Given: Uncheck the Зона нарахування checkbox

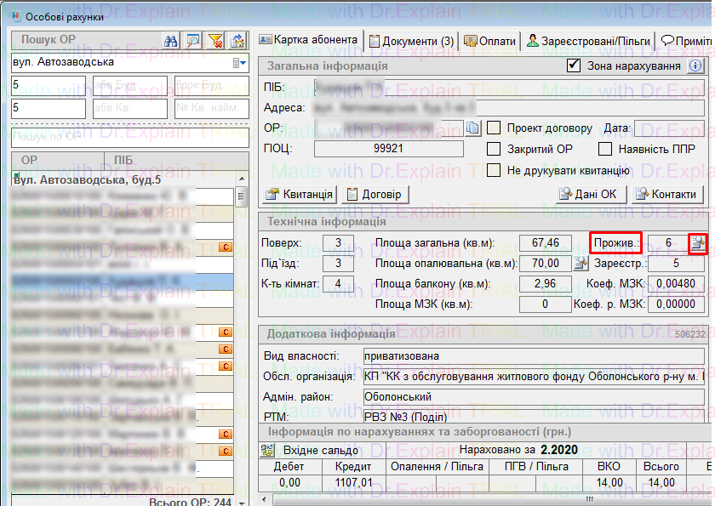Looking at the screenshot, I should click(574, 65).
